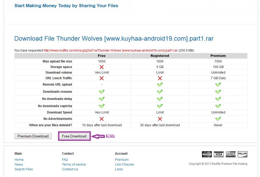Click green check for Registered Downloads resume

point(160,92)
